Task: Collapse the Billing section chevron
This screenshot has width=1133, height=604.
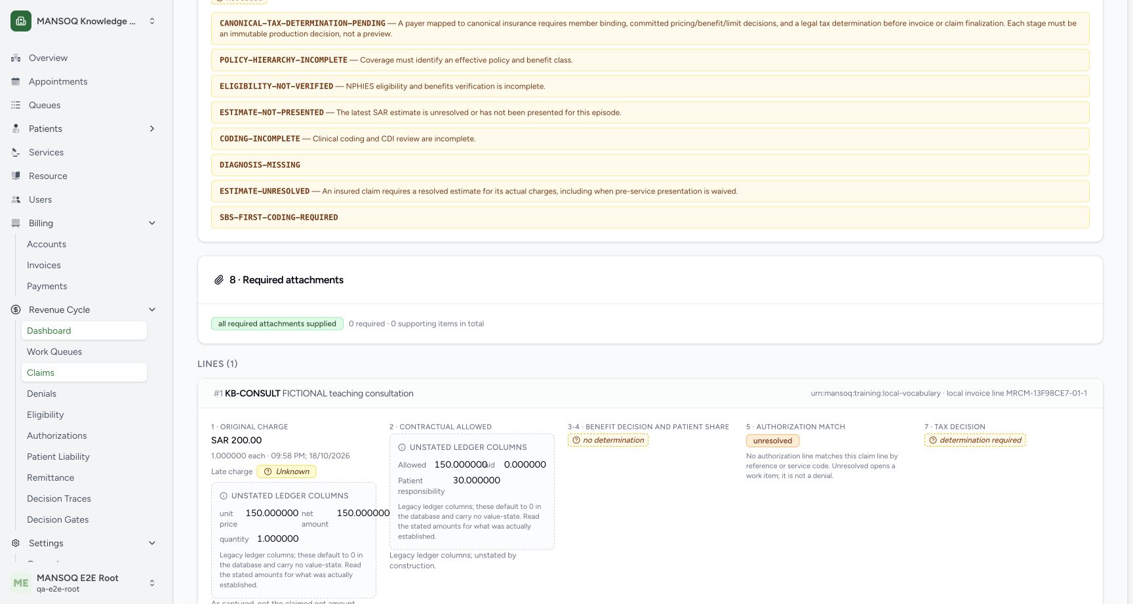Action: 152,223
